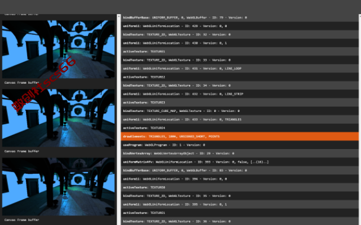361x225 pixels.
Task: Select the uniformMatrix4fv command row
Action: [240, 162]
